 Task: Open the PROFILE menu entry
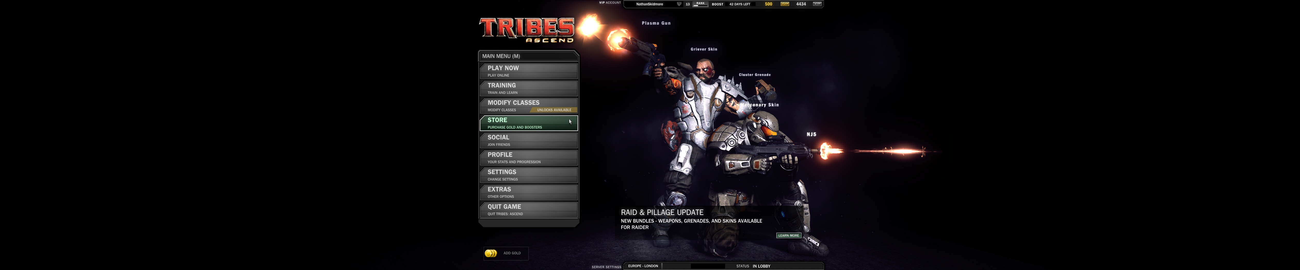(x=528, y=158)
